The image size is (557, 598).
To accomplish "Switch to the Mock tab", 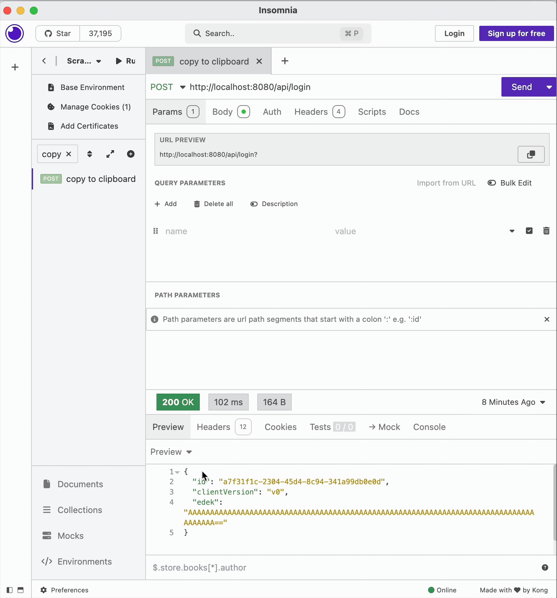I will coord(384,427).
